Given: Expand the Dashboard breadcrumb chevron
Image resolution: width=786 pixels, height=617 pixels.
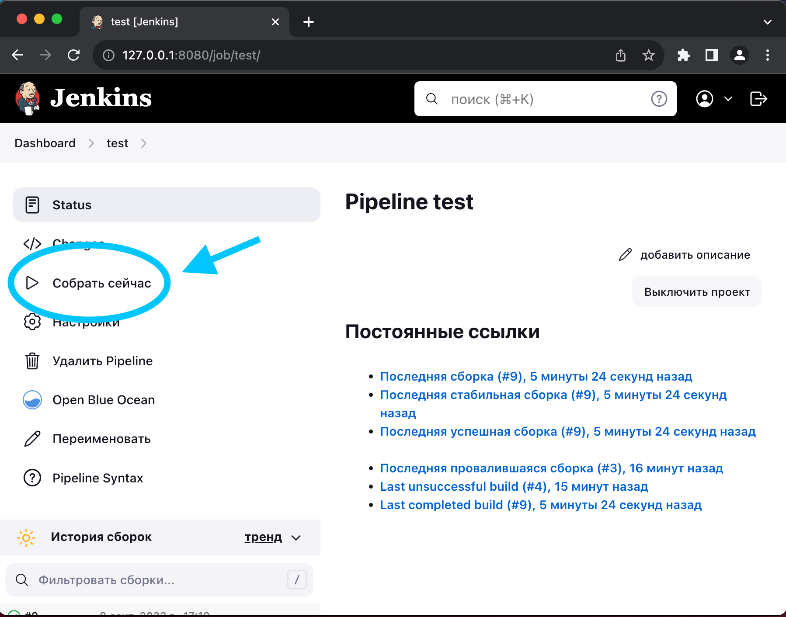Looking at the screenshot, I should coord(91,143).
